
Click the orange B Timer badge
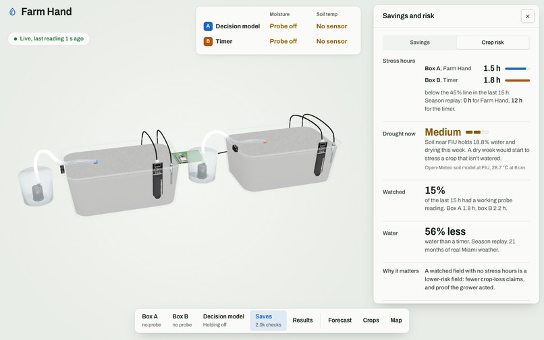click(208, 41)
